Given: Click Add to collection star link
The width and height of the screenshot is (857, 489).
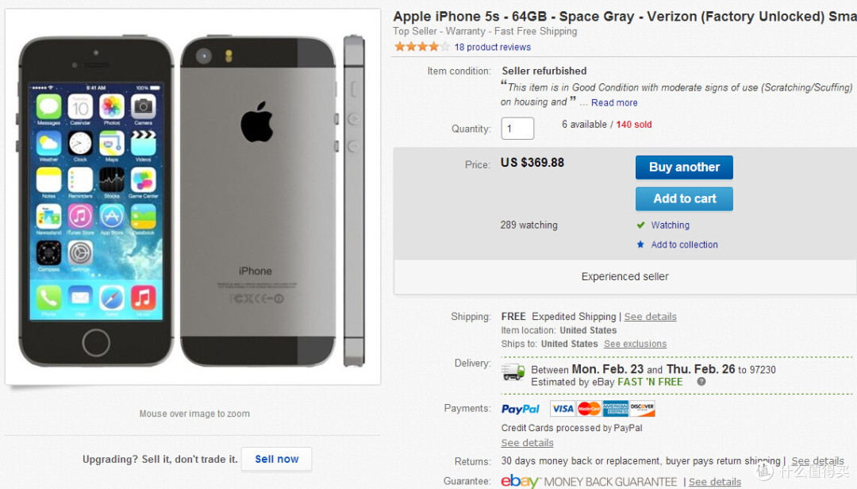Looking at the screenshot, I should [684, 244].
